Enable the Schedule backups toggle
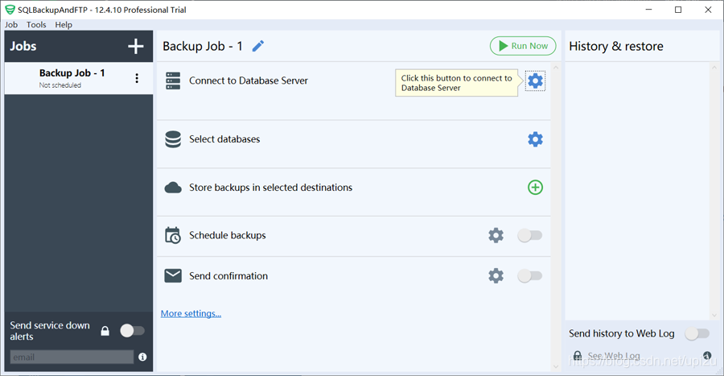Image resolution: width=724 pixels, height=376 pixels. 529,235
